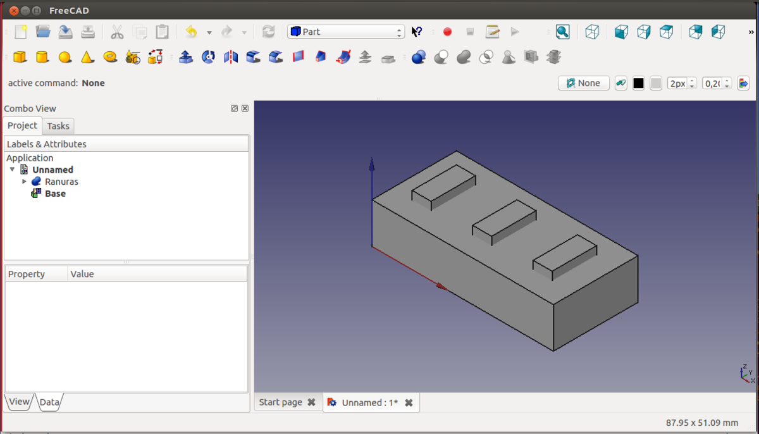Click the None working plane button
This screenshot has height=434, width=759.
[583, 84]
